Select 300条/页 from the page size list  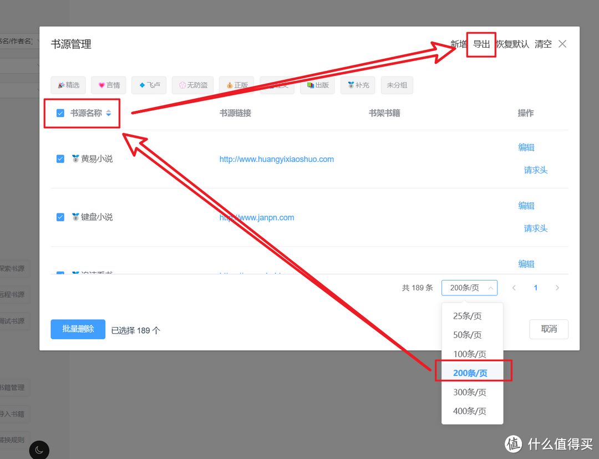(x=472, y=392)
